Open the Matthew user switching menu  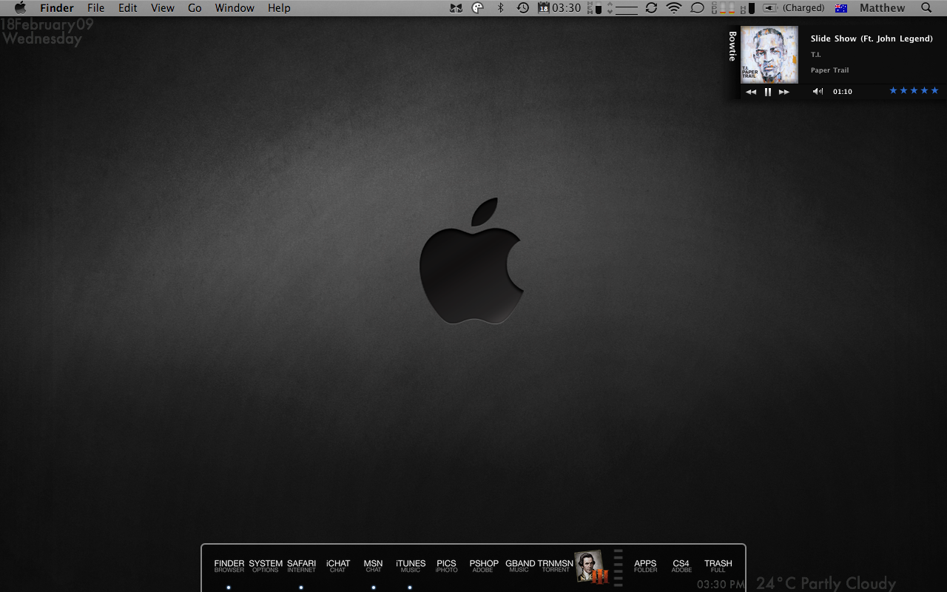coord(882,8)
